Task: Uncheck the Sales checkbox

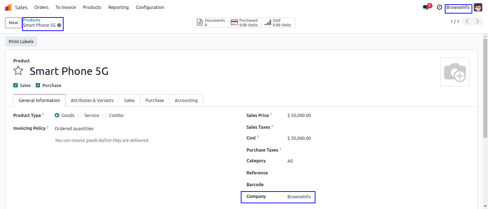Action: pyautogui.click(x=15, y=85)
